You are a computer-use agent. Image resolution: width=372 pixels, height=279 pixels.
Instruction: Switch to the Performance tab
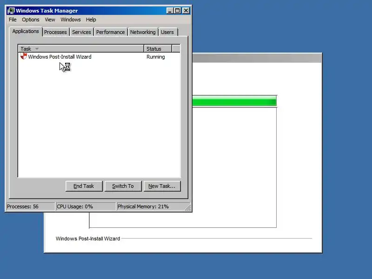click(x=111, y=32)
